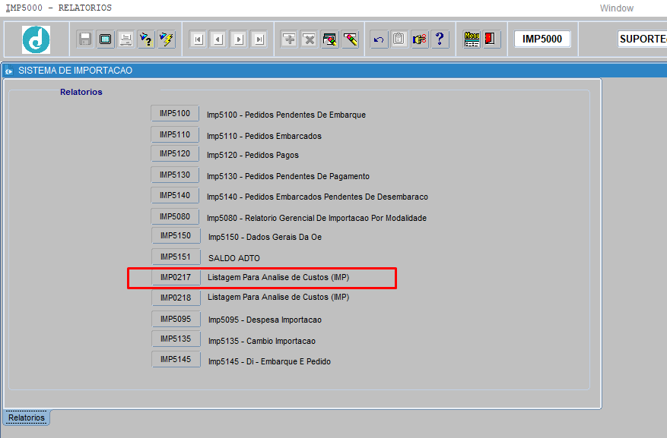Click the SUPORTE user field
This screenshot has width=667, height=438.
642,39
